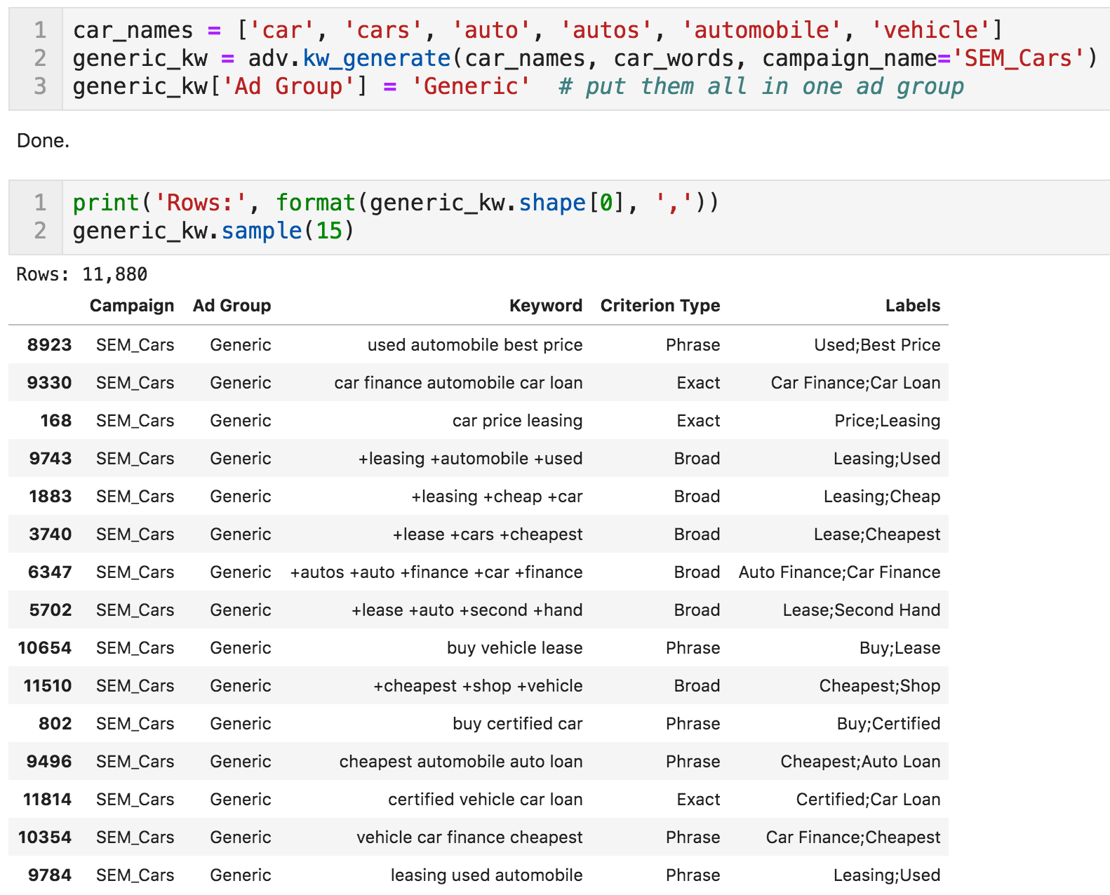1110x895 pixels.
Task: Click the Labels column header
Action: [913, 306]
